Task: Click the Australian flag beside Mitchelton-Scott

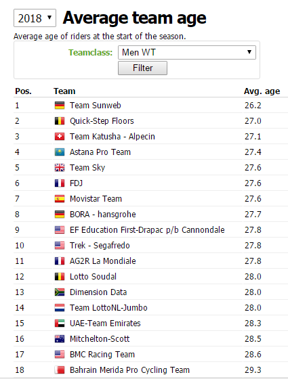Action: click(60, 339)
